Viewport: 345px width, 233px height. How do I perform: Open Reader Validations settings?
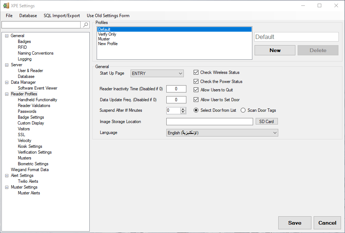[34, 106]
